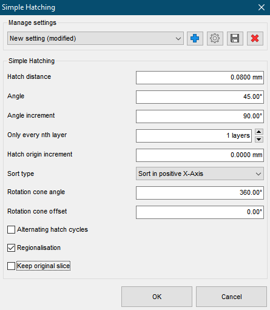Focus the Angle increment field
This screenshot has width=270, height=310.
(200, 116)
